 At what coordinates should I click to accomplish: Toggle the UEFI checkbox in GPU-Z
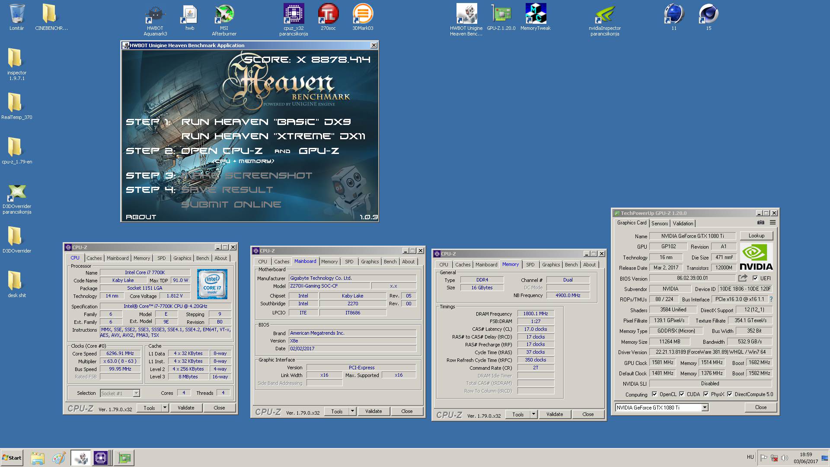pyautogui.click(x=755, y=278)
